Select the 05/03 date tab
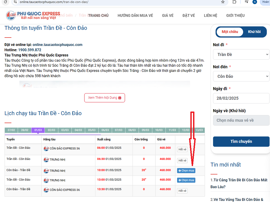Screen dimensions: 270x202 pos(92,130)
